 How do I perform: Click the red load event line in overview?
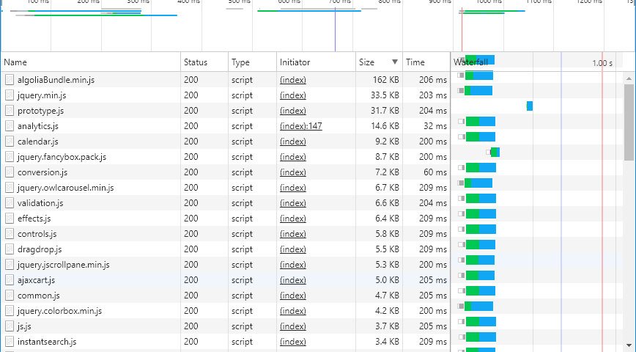462,29
